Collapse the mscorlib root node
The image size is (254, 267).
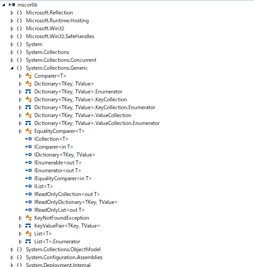coord(4,5)
